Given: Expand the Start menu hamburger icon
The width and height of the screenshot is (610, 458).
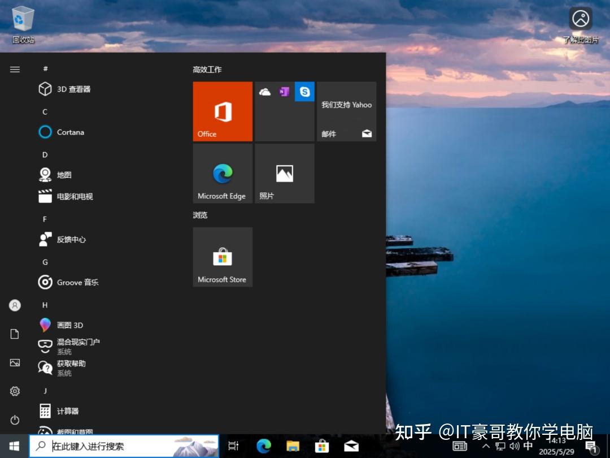Looking at the screenshot, I should 15,69.
